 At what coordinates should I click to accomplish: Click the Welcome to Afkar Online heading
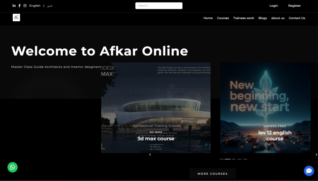[x=100, y=51]
